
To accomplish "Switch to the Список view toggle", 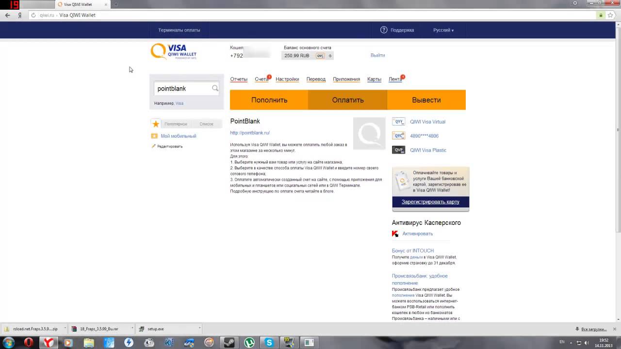I will 206,124.
